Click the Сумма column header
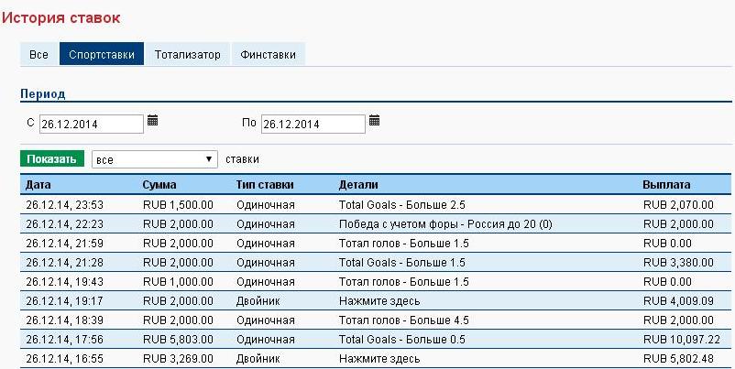Screen dimensions: 735x369 click(159, 184)
